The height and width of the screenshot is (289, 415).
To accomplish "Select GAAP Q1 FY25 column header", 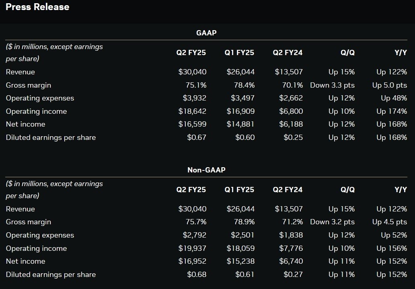I will click(239, 53).
